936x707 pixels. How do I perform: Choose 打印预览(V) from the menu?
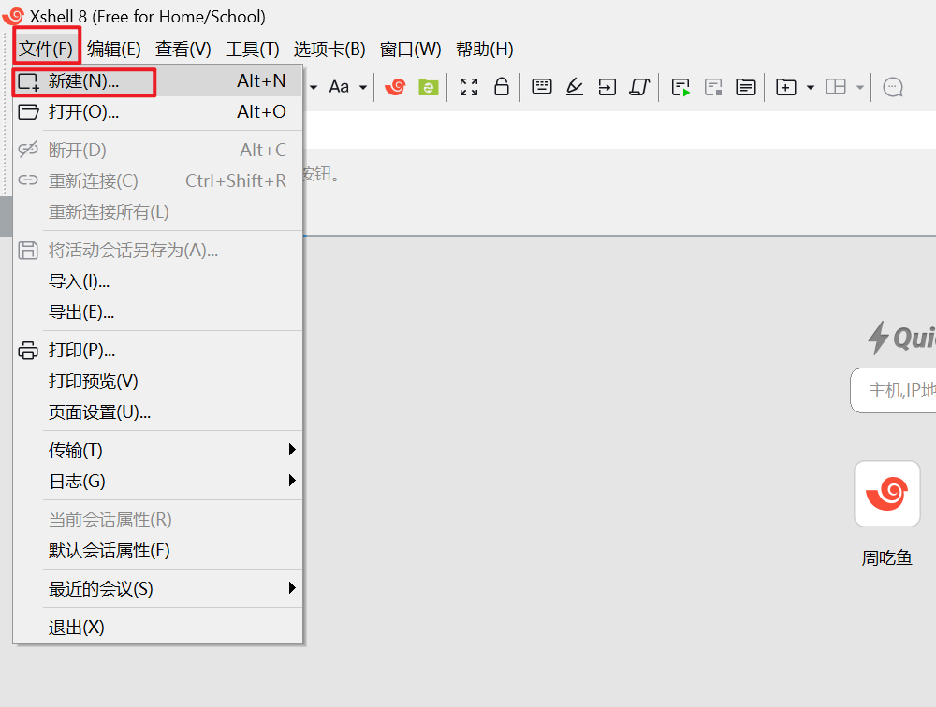pos(157,382)
